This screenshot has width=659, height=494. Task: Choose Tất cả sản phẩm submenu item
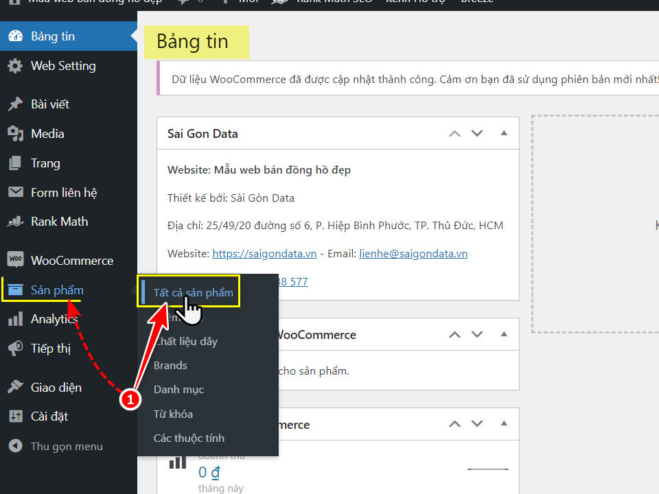(194, 292)
